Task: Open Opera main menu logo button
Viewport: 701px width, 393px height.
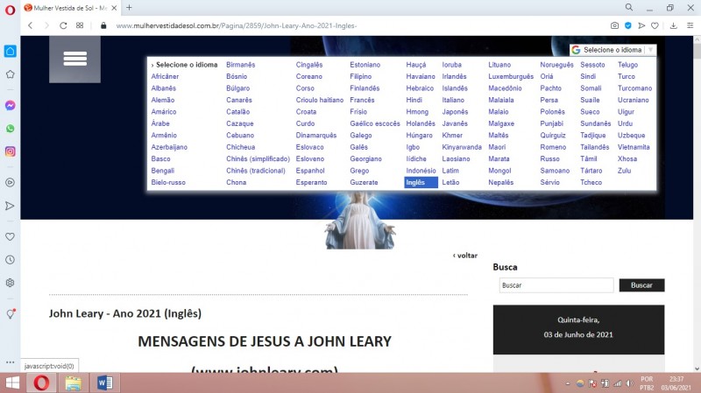Action: click(x=10, y=7)
